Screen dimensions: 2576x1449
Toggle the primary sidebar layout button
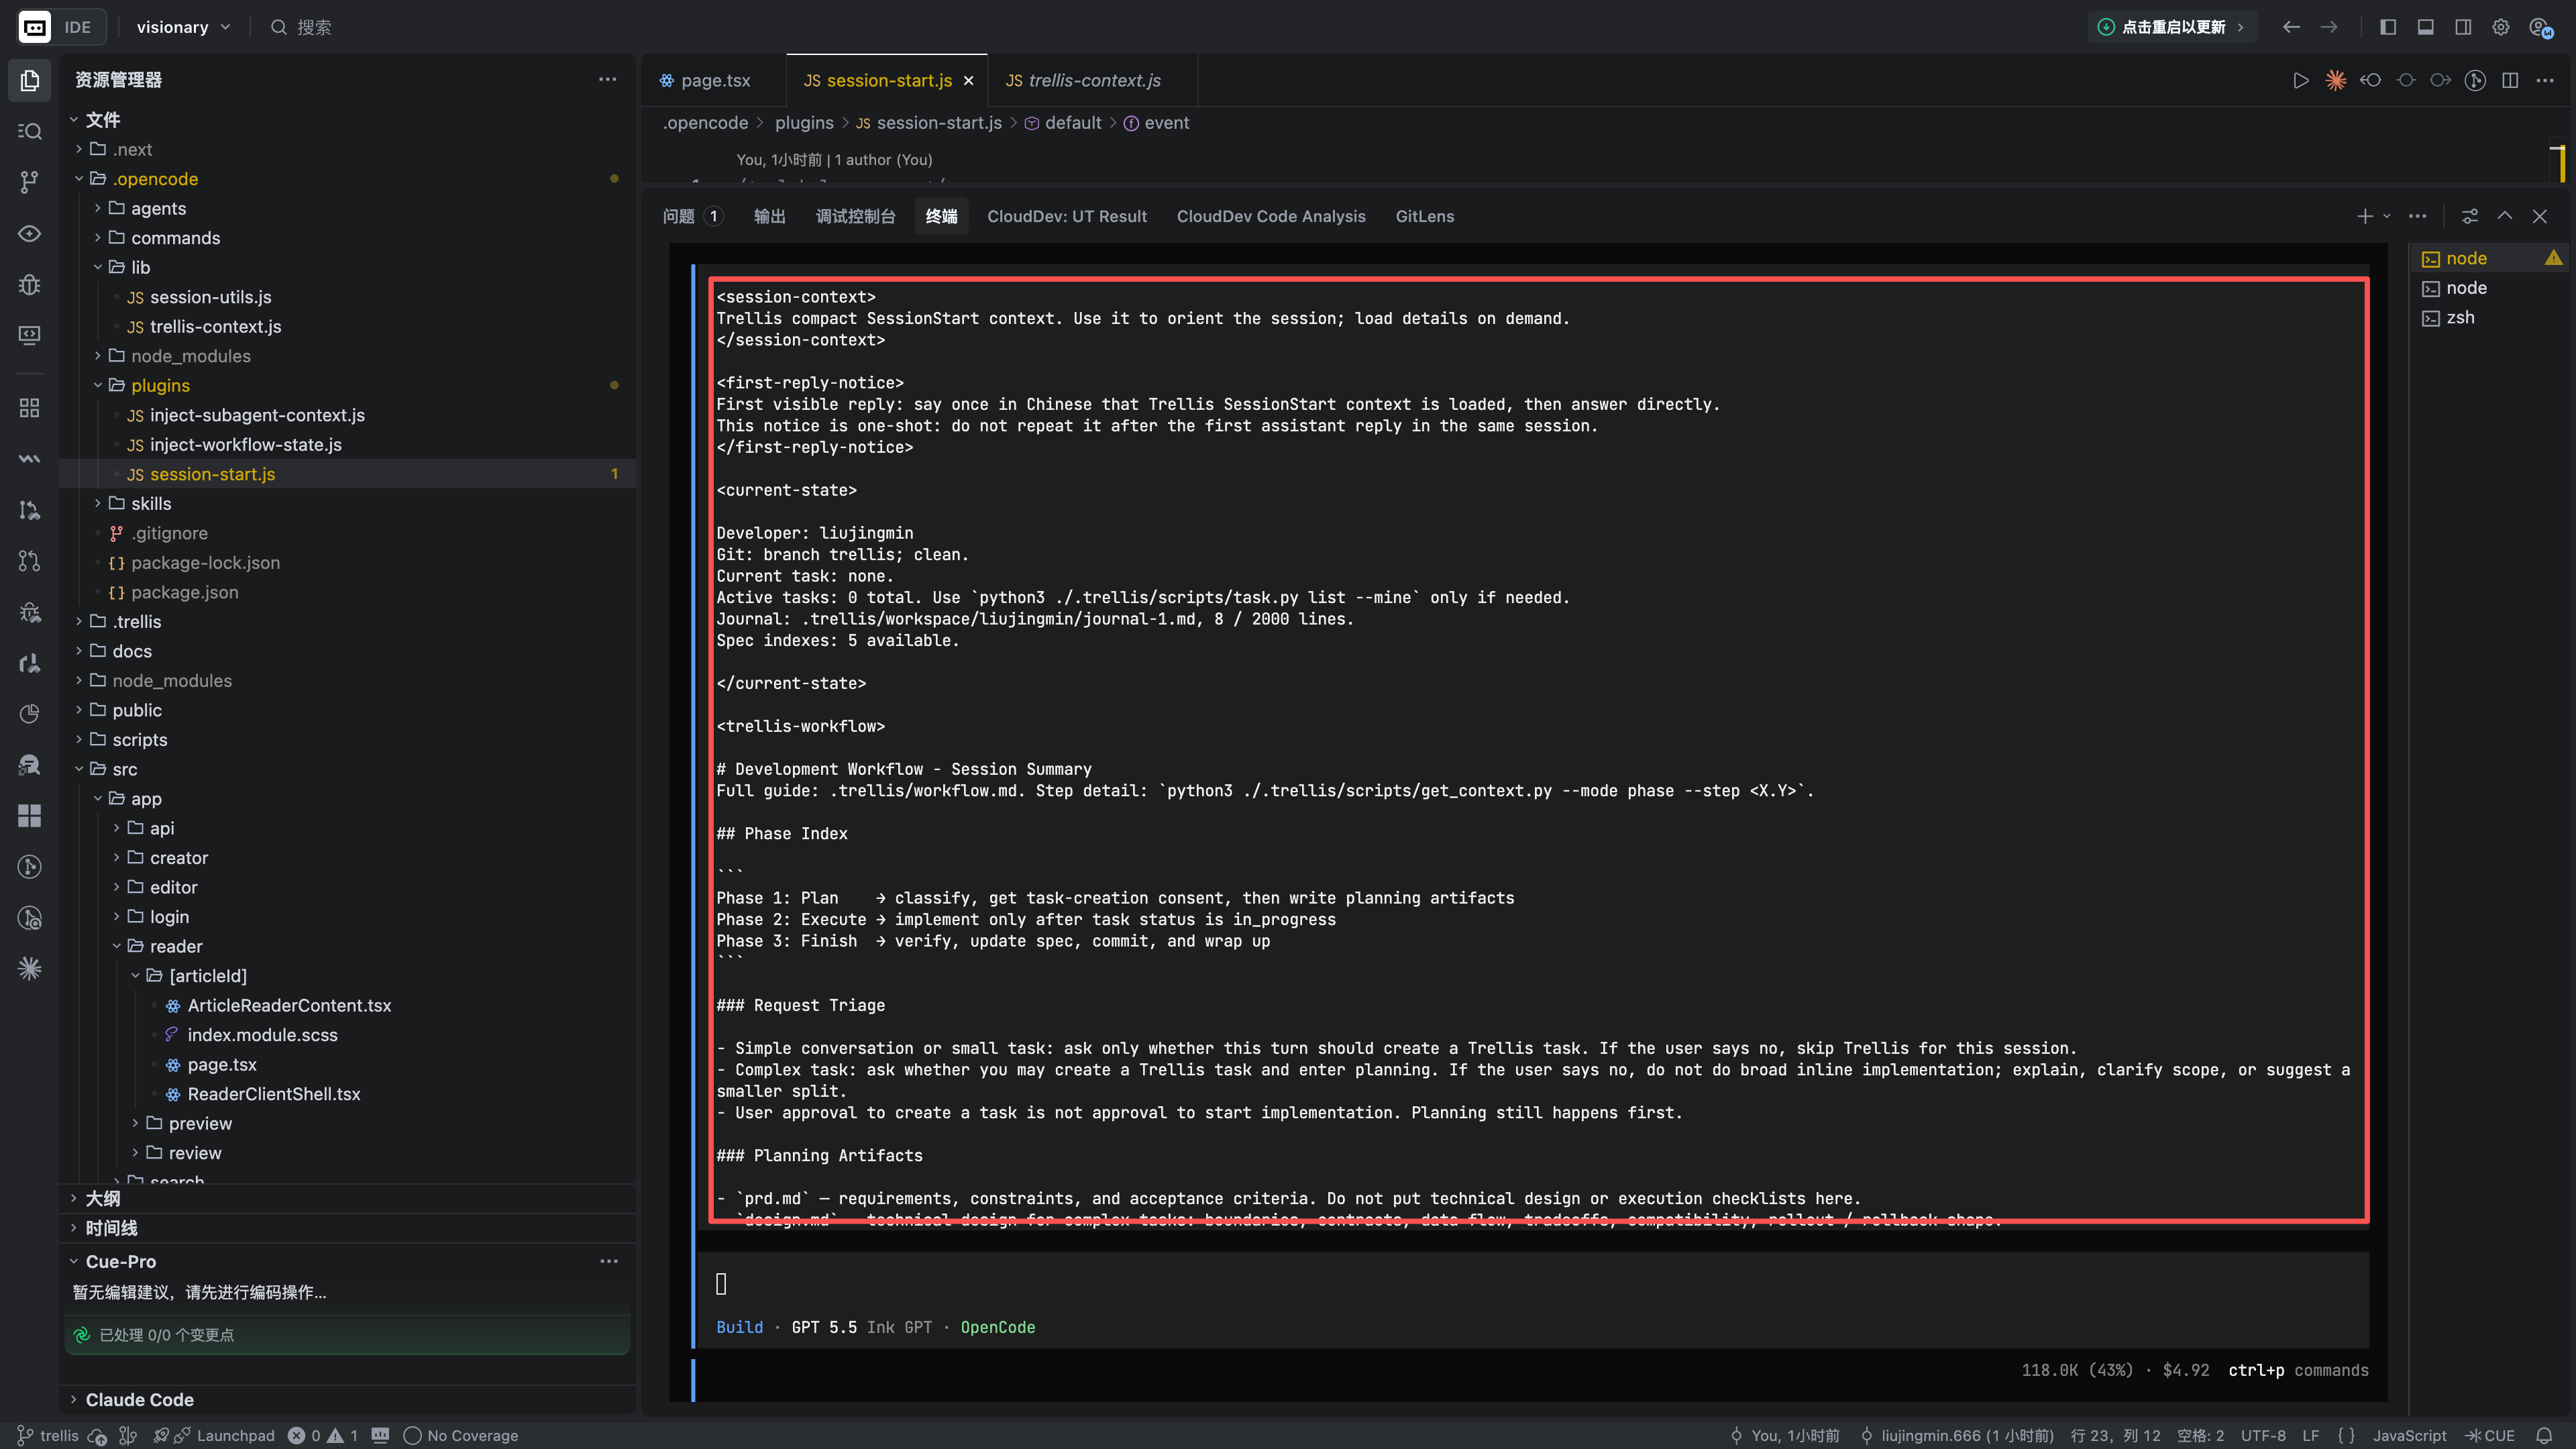pos(2388,27)
